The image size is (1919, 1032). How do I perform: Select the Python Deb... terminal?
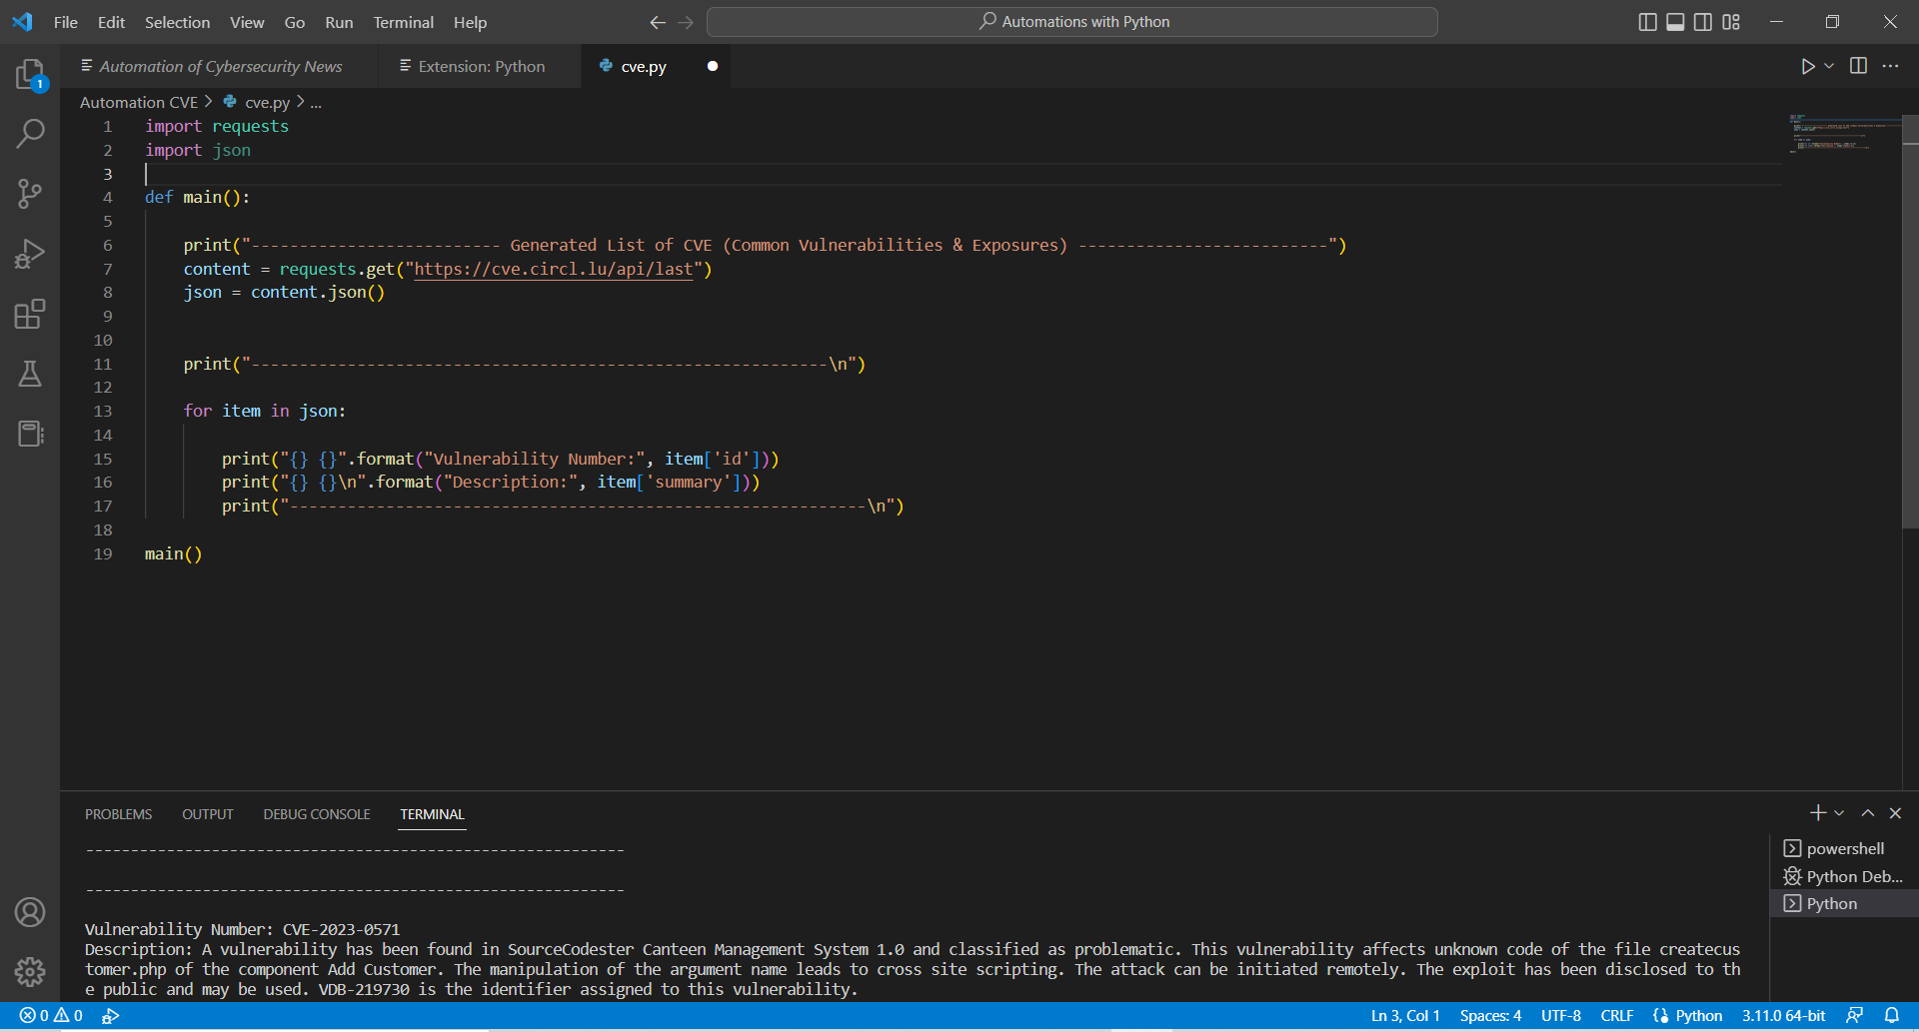1844,876
